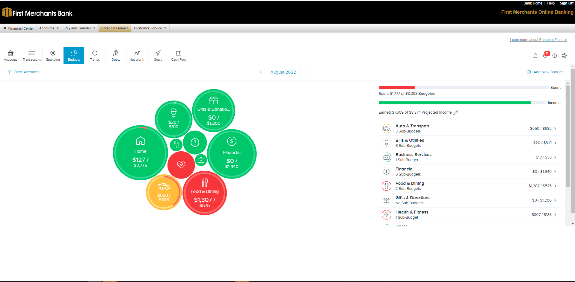
Task: Expand the Gifts & Donations budget row
Action: click(x=470, y=200)
